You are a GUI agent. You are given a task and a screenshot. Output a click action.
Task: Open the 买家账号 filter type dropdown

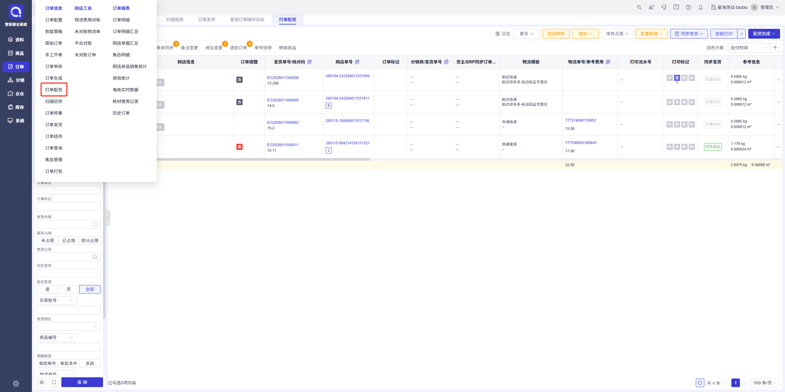pyautogui.click(x=56, y=300)
